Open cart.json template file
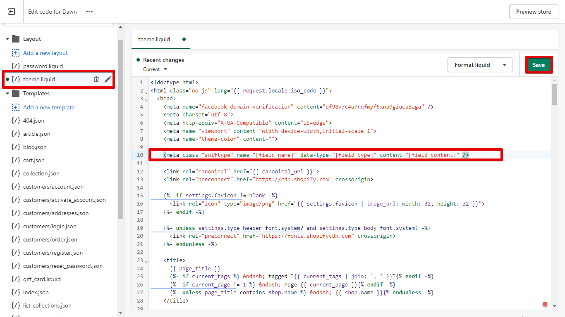This screenshot has height=317, width=565. pyautogui.click(x=34, y=160)
